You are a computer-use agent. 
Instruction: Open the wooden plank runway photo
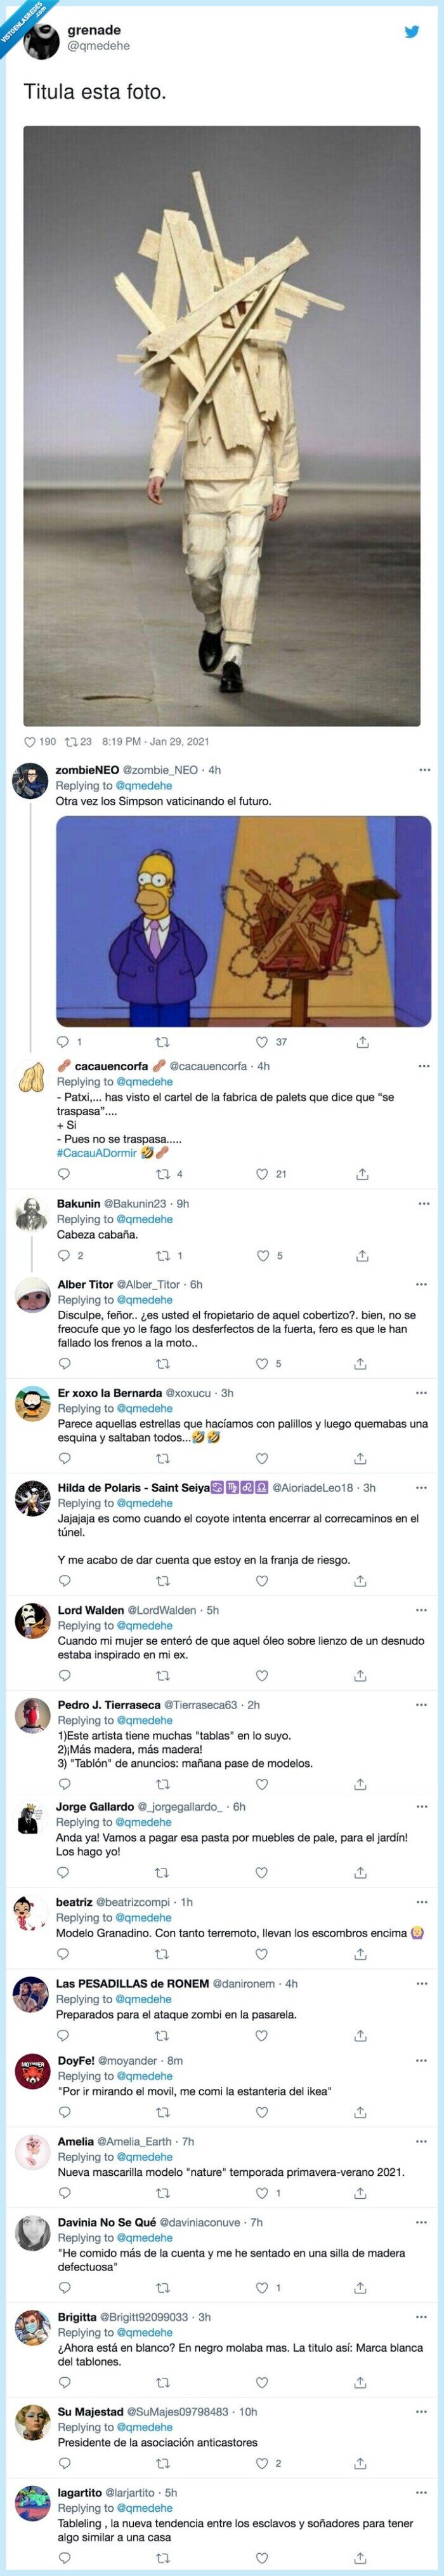point(221,425)
